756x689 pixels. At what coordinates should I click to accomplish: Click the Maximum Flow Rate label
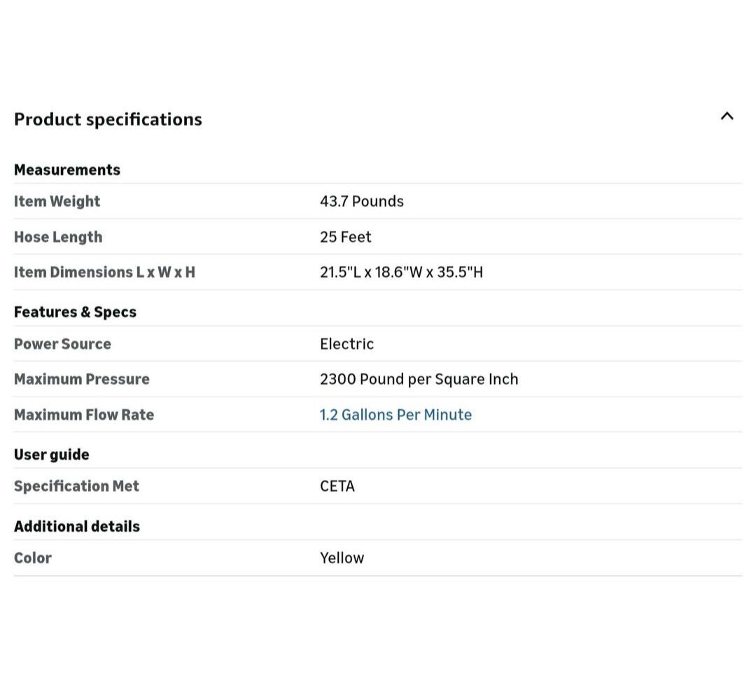coord(84,415)
